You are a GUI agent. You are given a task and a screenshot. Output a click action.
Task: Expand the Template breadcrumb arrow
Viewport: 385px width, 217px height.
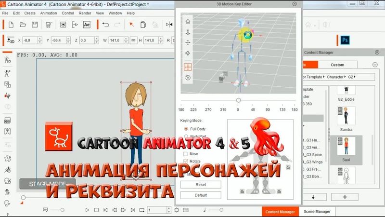pos(324,77)
